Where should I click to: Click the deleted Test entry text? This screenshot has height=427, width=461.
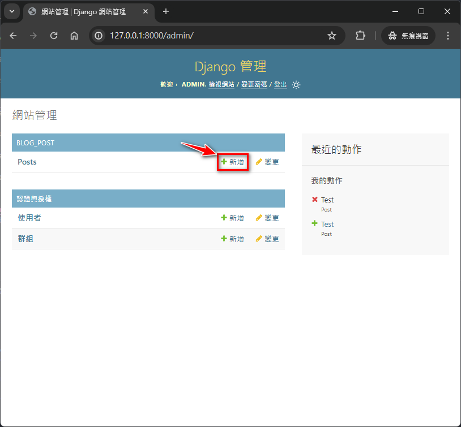tap(327, 200)
